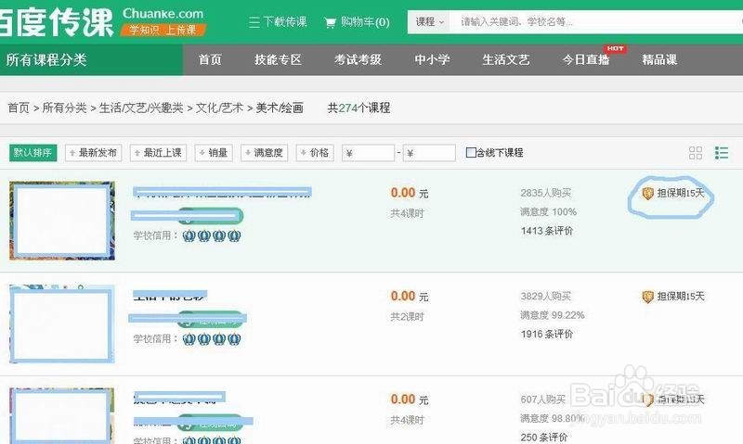The image size is (743, 444).
Task: Sort courses by 满意度
Action: tap(264, 153)
